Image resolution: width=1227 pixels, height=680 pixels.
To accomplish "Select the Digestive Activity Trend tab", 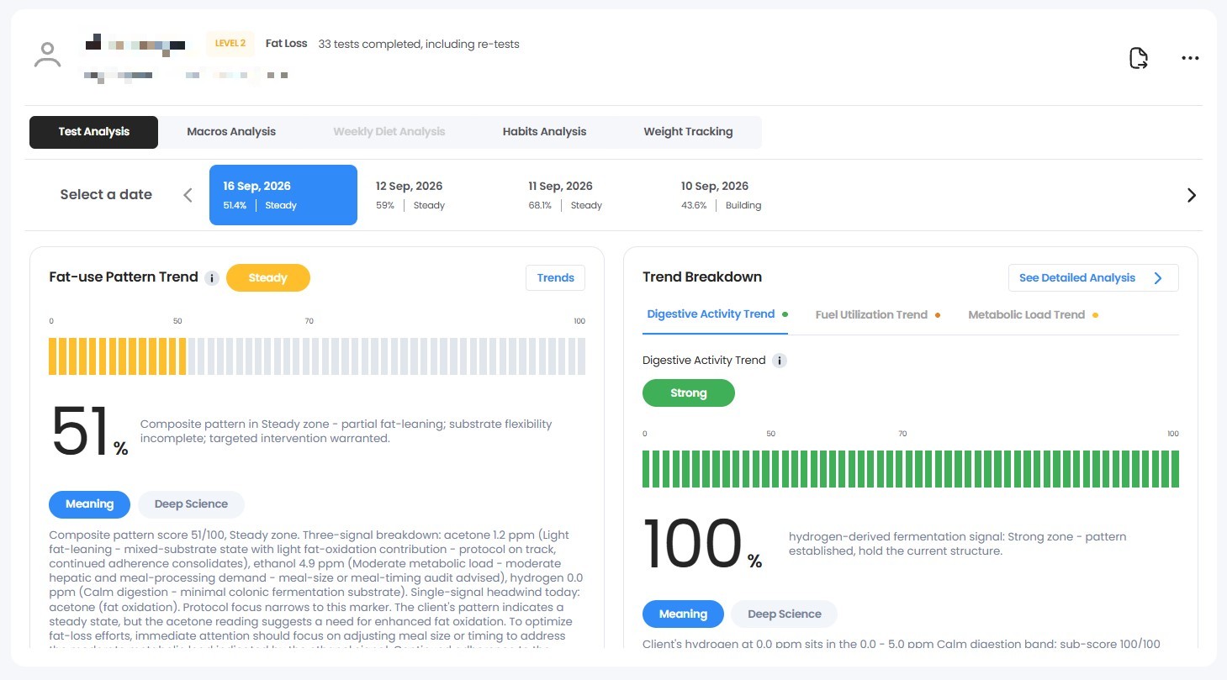I will click(716, 315).
